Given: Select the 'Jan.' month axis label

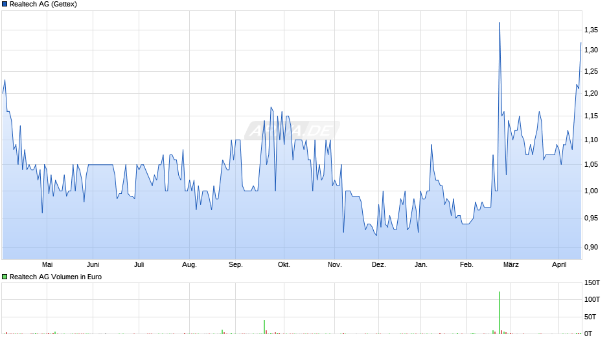Looking at the screenshot, I should click(x=420, y=264).
